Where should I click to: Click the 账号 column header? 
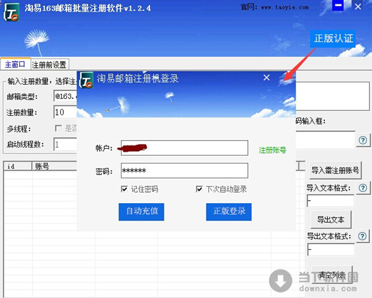pos(55,166)
